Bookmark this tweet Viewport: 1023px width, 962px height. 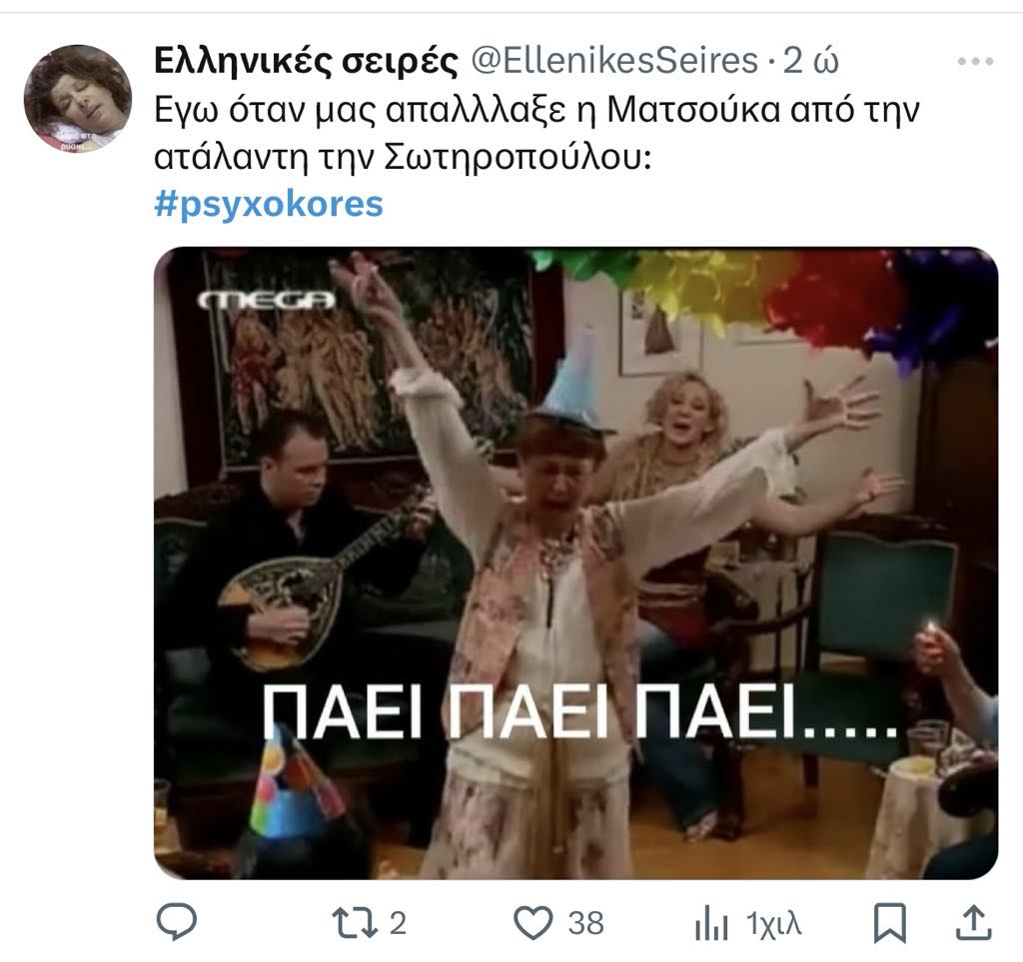coord(890,923)
